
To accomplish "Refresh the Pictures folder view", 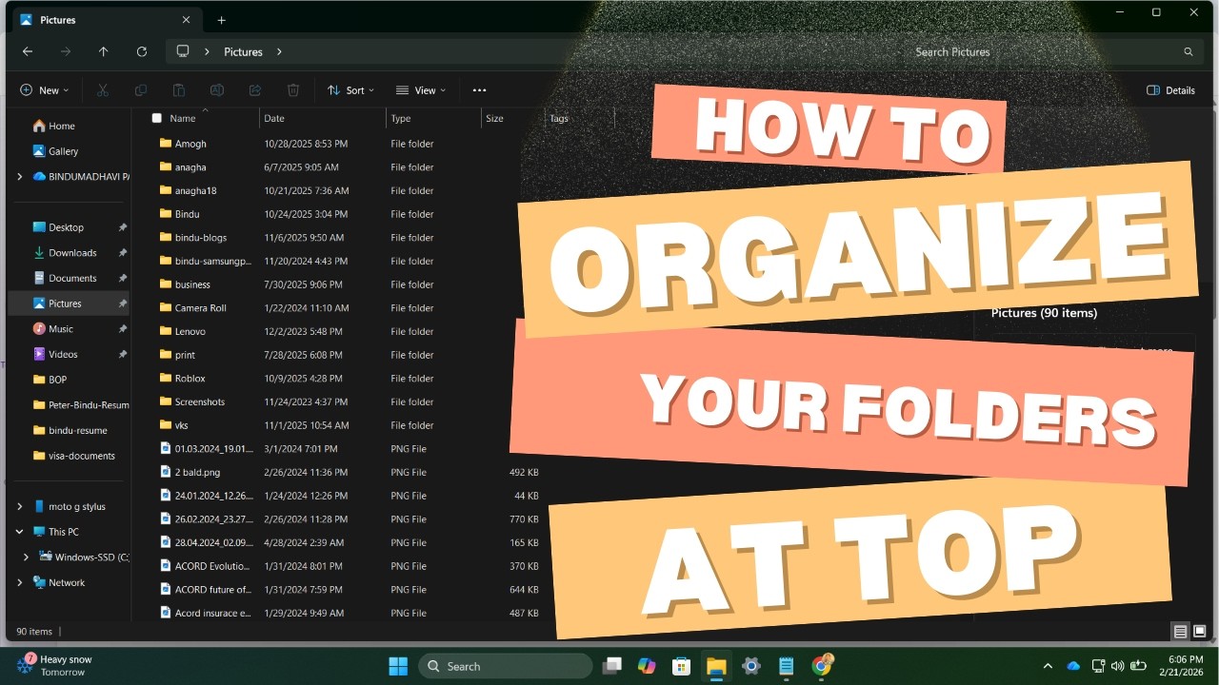I will (141, 51).
